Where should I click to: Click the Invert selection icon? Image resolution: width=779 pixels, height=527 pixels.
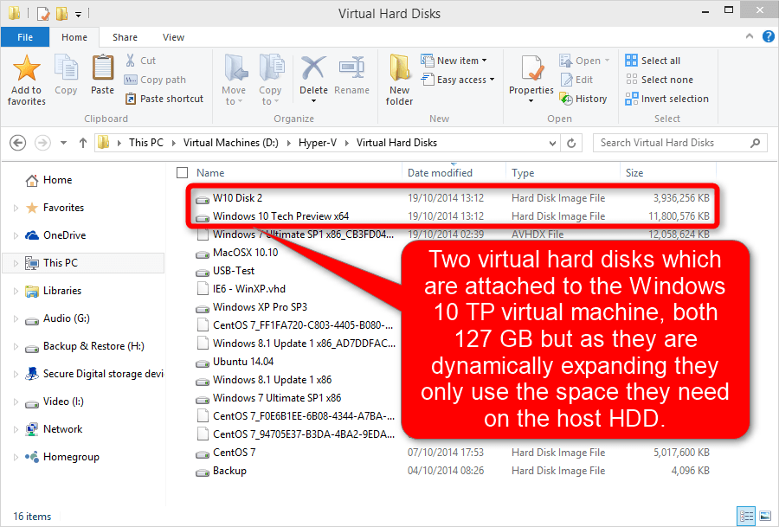[632, 99]
